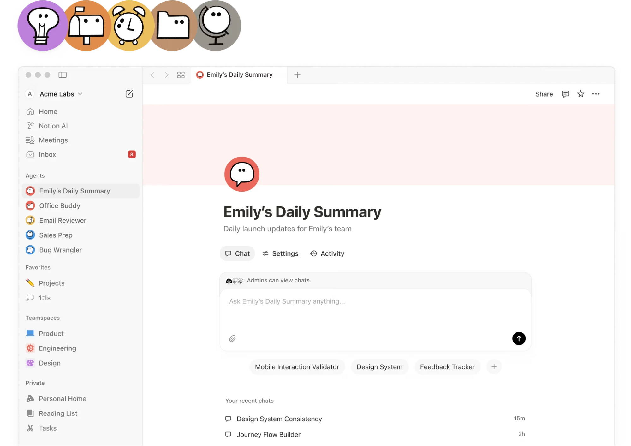Open the new page compose icon
This screenshot has width=631, height=446.
click(129, 94)
